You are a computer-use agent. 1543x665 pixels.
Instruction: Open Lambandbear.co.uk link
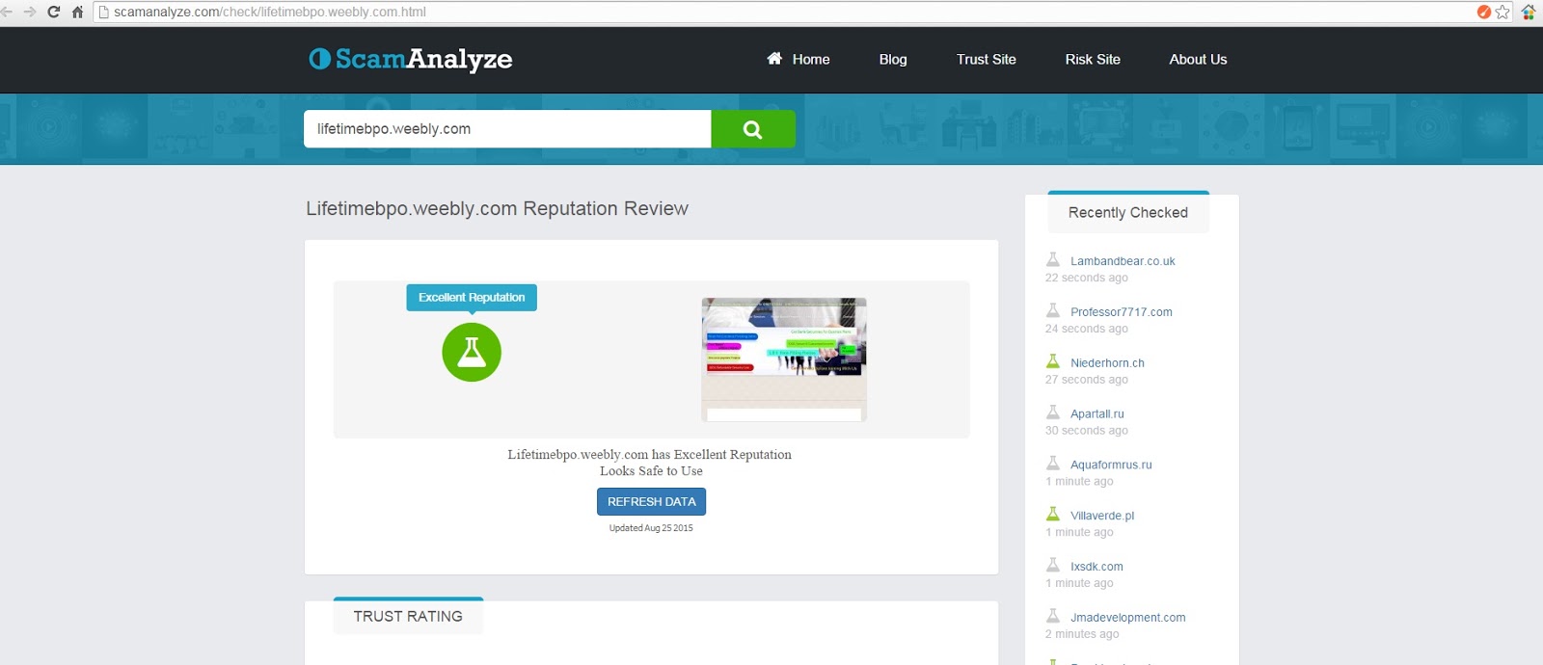pos(1123,261)
